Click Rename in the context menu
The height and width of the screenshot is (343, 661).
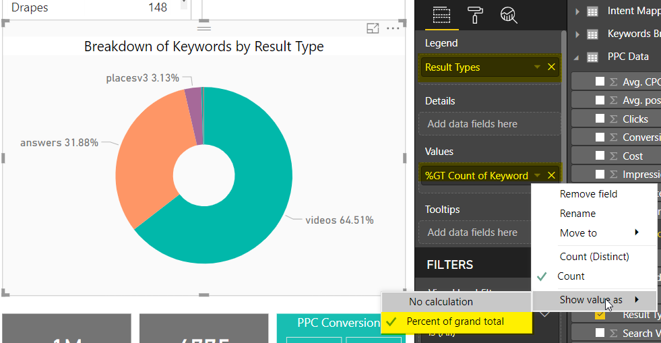[577, 214]
